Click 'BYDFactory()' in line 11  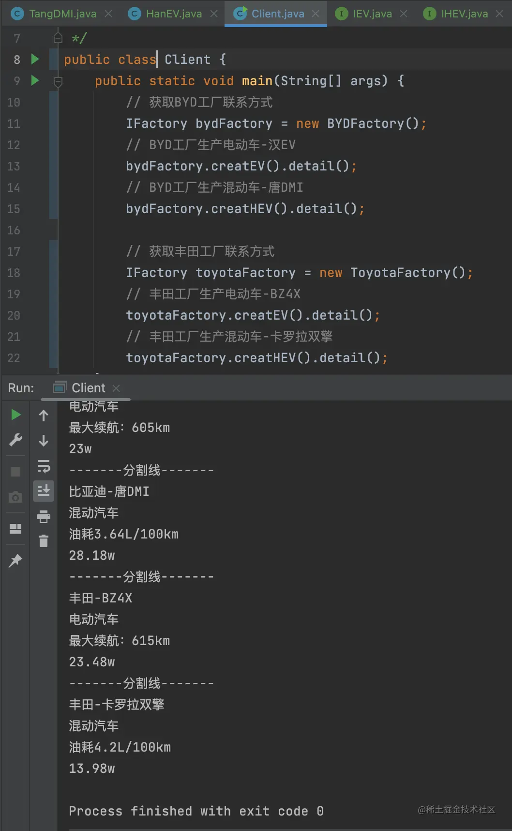373,123
